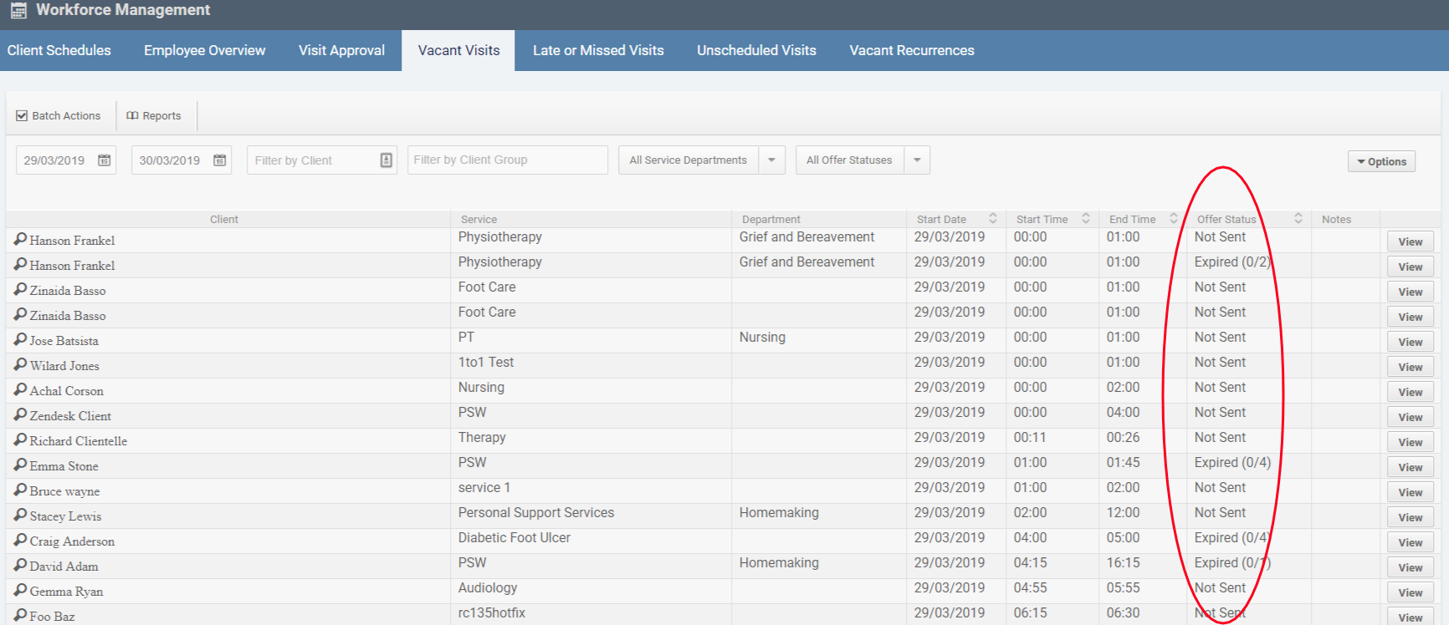The height and width of the screenshot is (625, 1449).
Task: Sort by Start Date column arrows
Action: 993,219
